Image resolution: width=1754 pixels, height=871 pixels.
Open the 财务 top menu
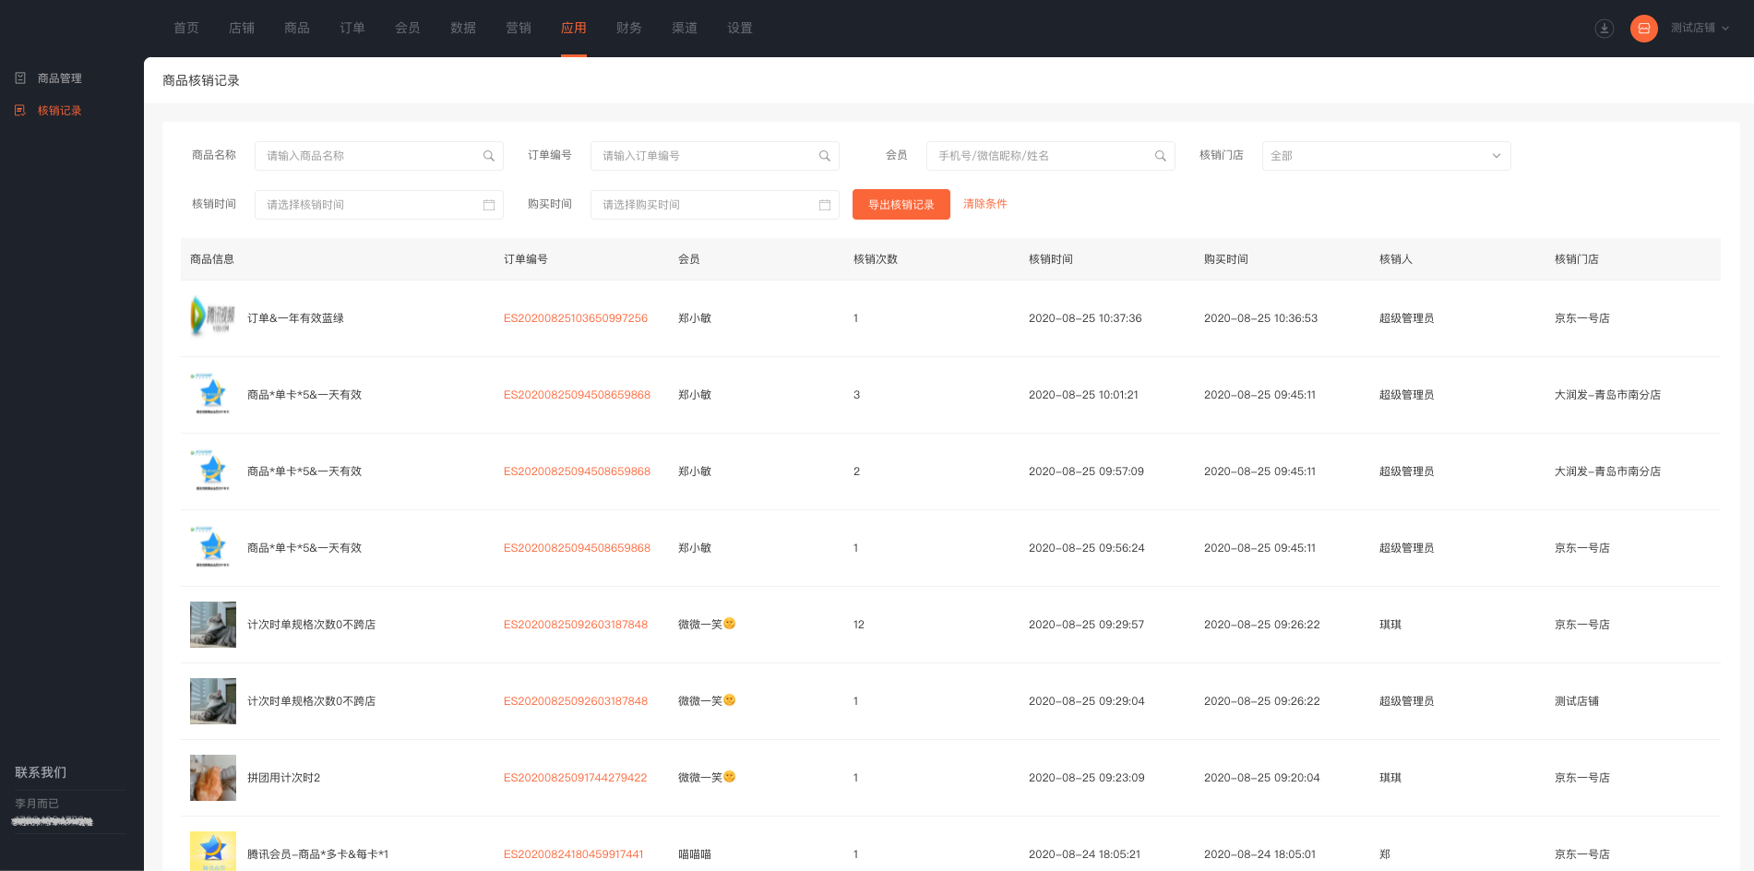(x=629, y=28)
